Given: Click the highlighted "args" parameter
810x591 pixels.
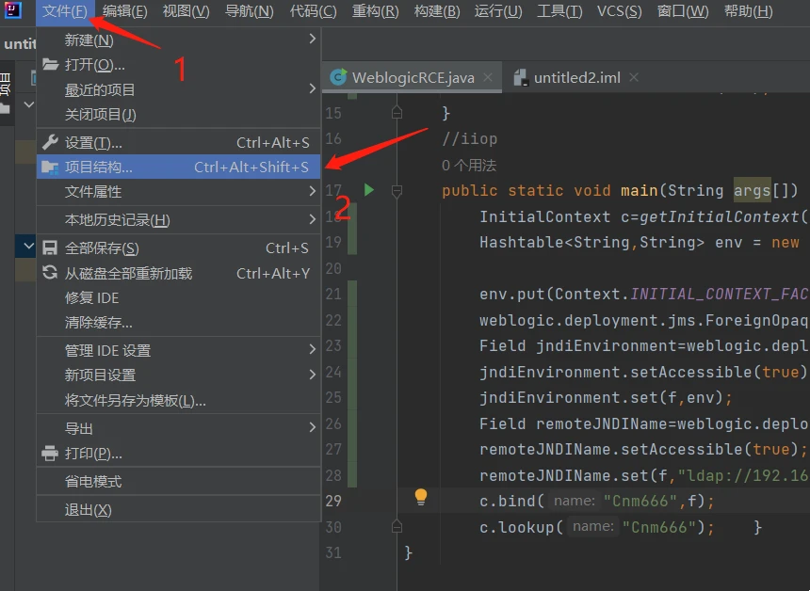Looking at the screenshot, I should [753, 190].
